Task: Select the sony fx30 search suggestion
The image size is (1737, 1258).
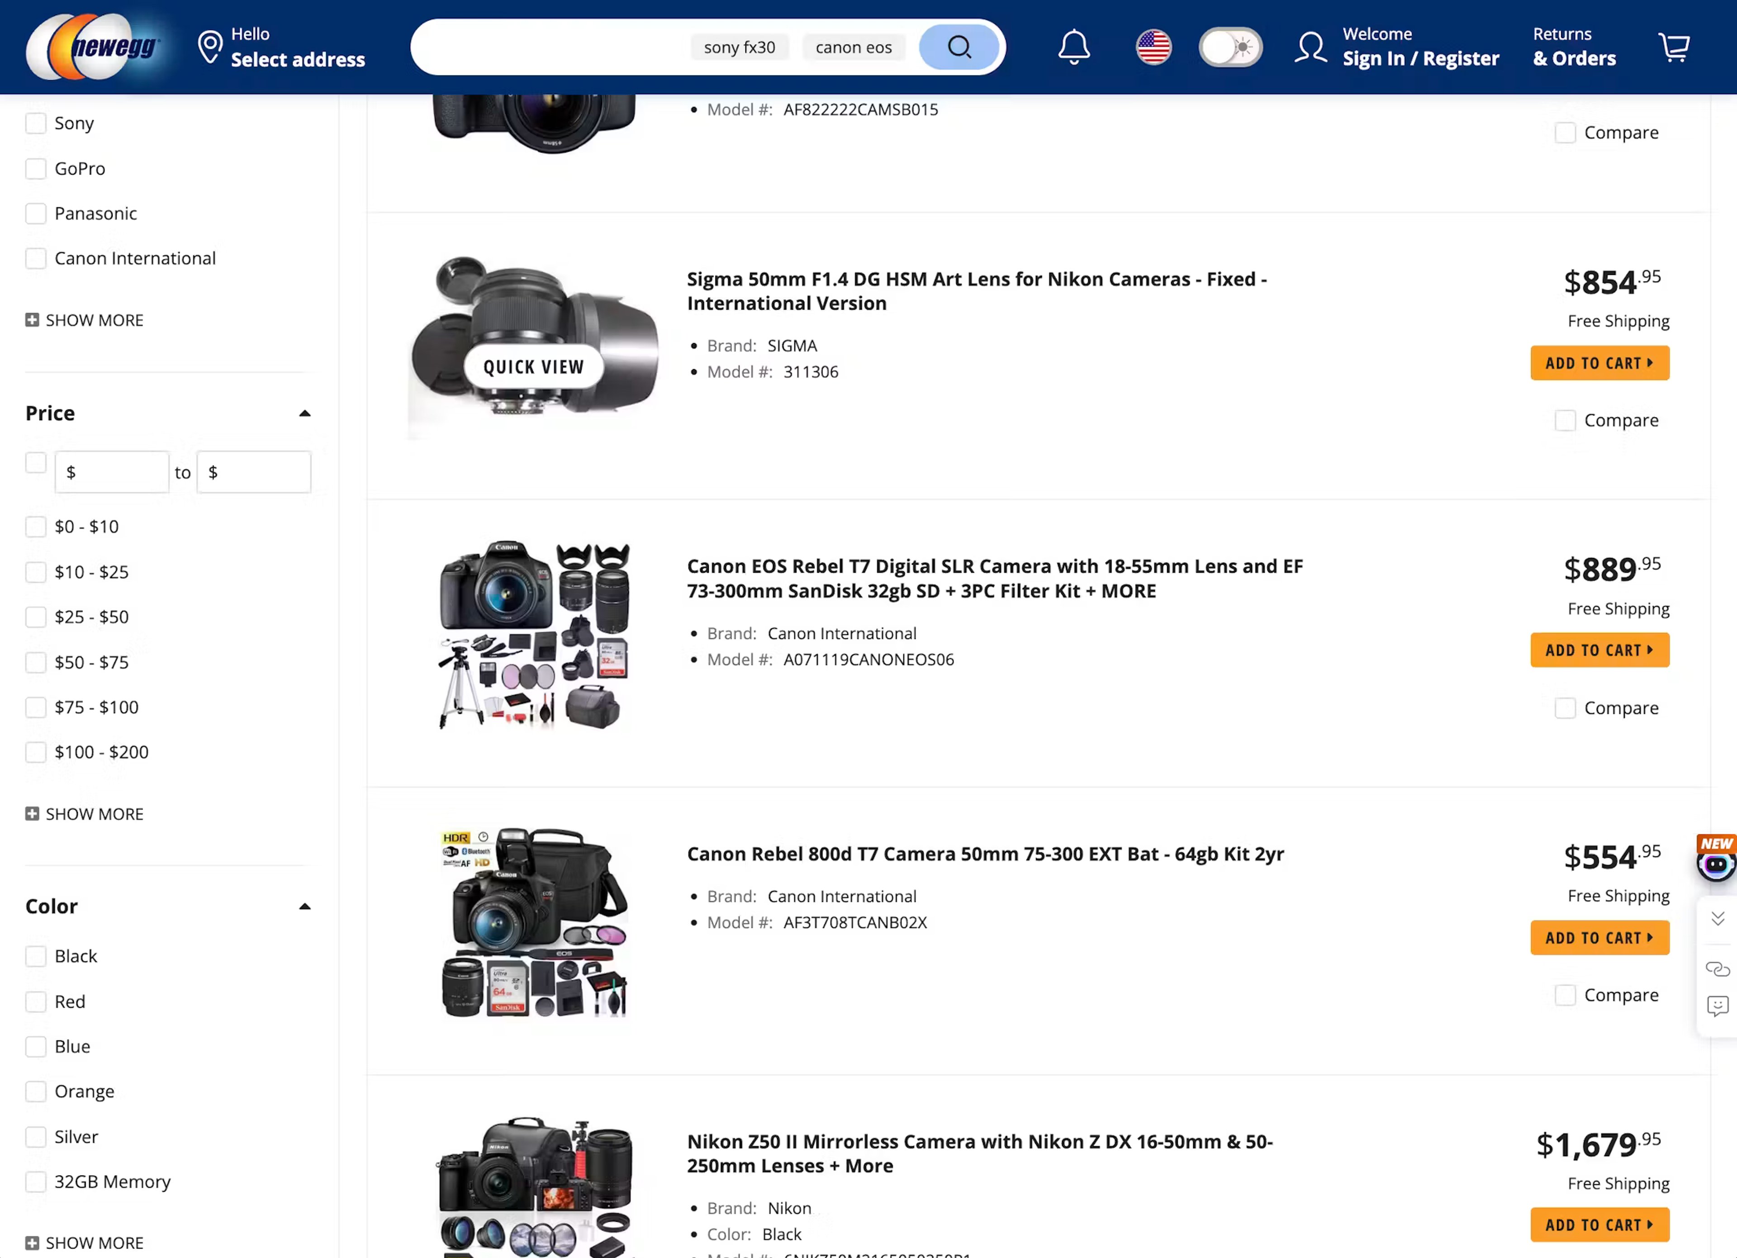Action: (x=739, y=47)
